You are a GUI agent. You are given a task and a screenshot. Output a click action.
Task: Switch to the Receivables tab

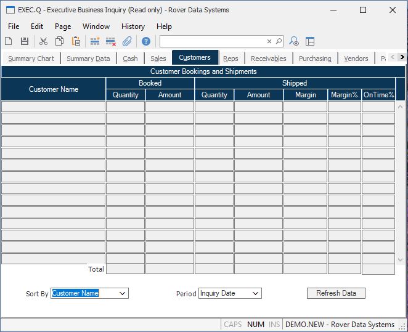pyautogui.click(x=268, y=59)
